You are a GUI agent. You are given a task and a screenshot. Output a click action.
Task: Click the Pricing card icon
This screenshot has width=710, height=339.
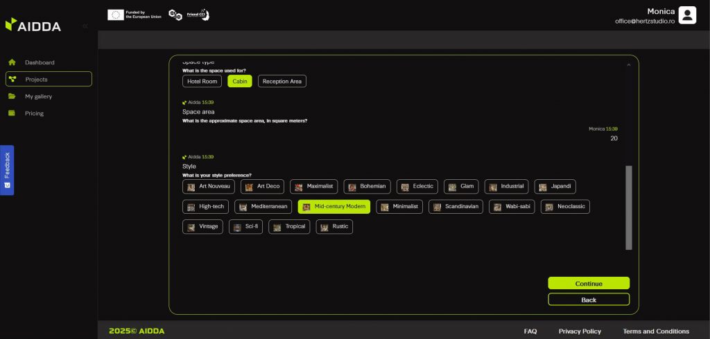12,113
